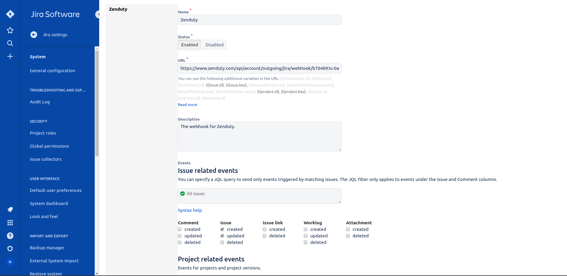
Task: Check Worklog created checkbox
Action: [x=306, y=229]
